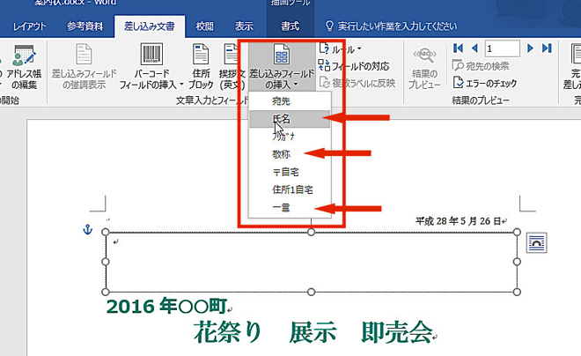The image size is (581, 356).
Task: Click the date text 平成28年5月26日
Action: 459,221
